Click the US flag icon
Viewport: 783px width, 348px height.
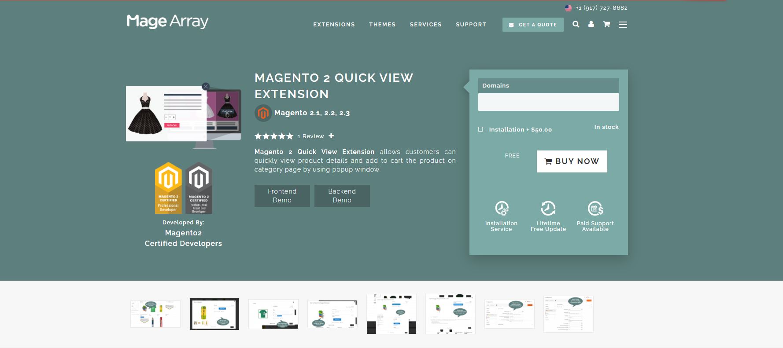[x=568, y=8]
